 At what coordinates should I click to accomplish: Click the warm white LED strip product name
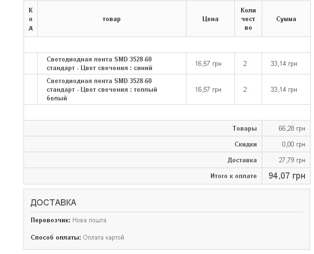(x=102, y=89)
